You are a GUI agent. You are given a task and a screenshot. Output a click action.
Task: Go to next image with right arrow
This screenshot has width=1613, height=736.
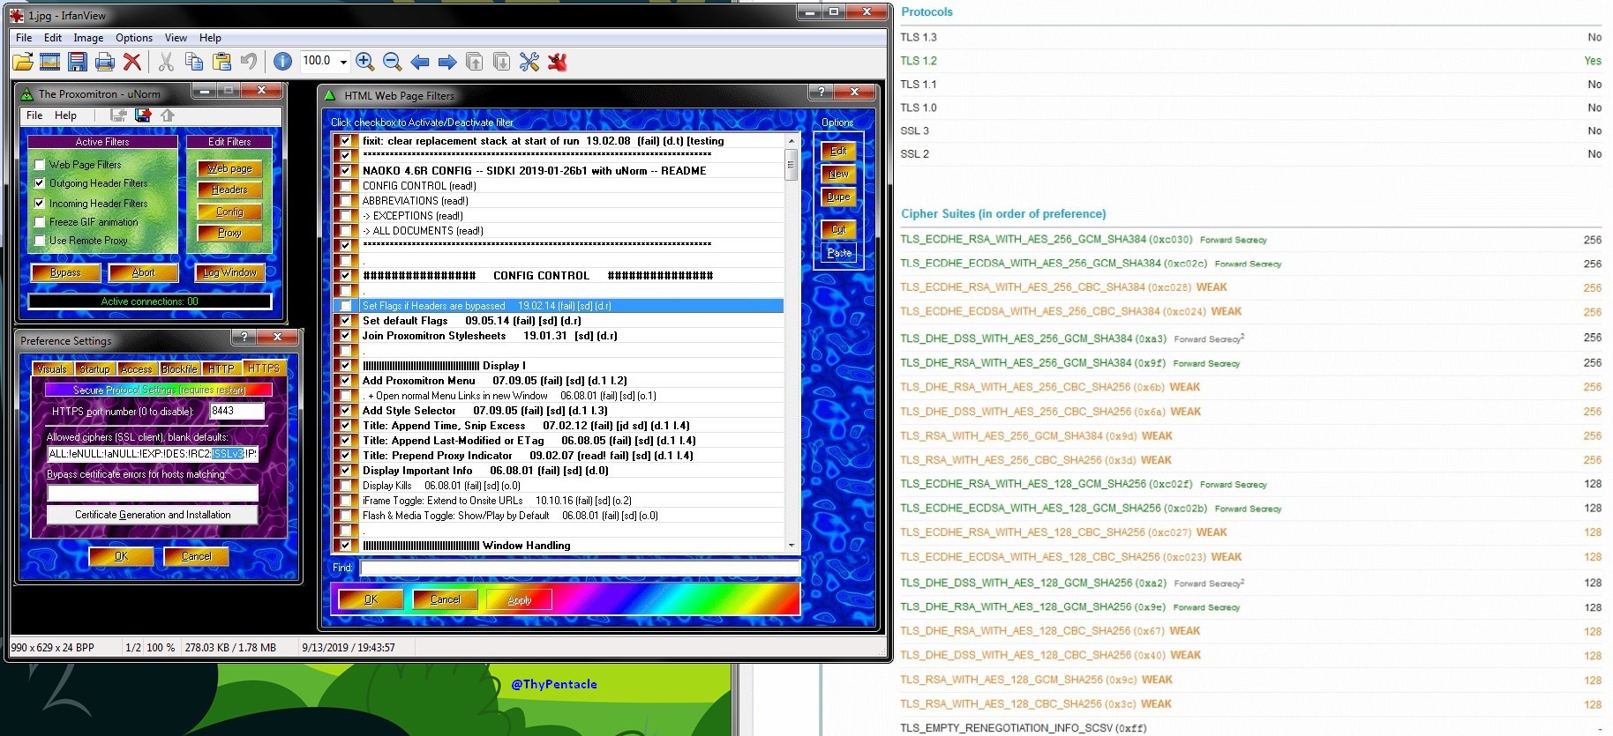pyautogui.click(x=447, y=62)
